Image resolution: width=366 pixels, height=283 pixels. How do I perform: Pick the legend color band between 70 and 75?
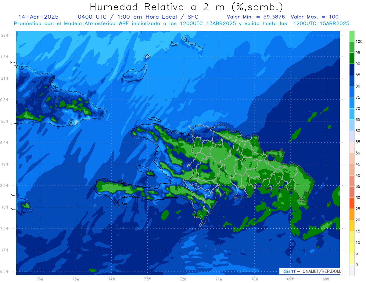point(352,103)
